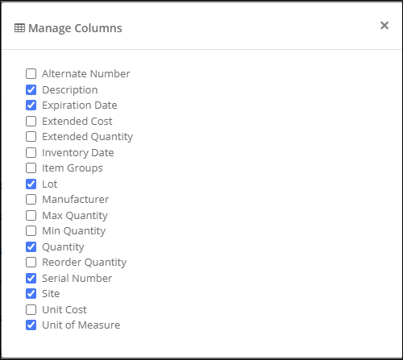Click the "Unit of Measure" label text
The image size is (403, 360).
coord(81,325)
